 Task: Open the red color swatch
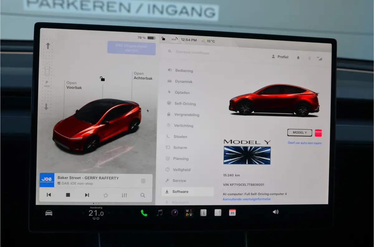318,133
